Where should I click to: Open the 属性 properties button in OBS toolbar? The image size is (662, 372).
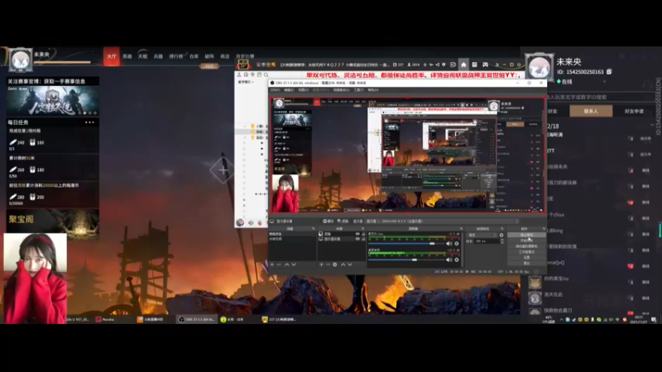(328, 221)
